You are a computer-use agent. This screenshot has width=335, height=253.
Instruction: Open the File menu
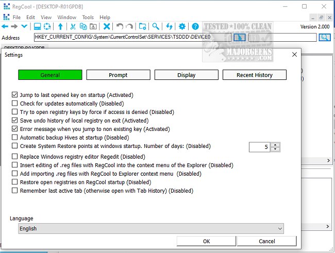pos(16,18)
